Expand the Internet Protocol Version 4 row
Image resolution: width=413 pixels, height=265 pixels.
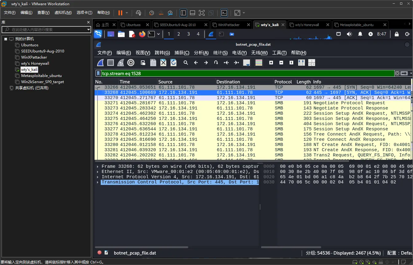click(98, 177)
